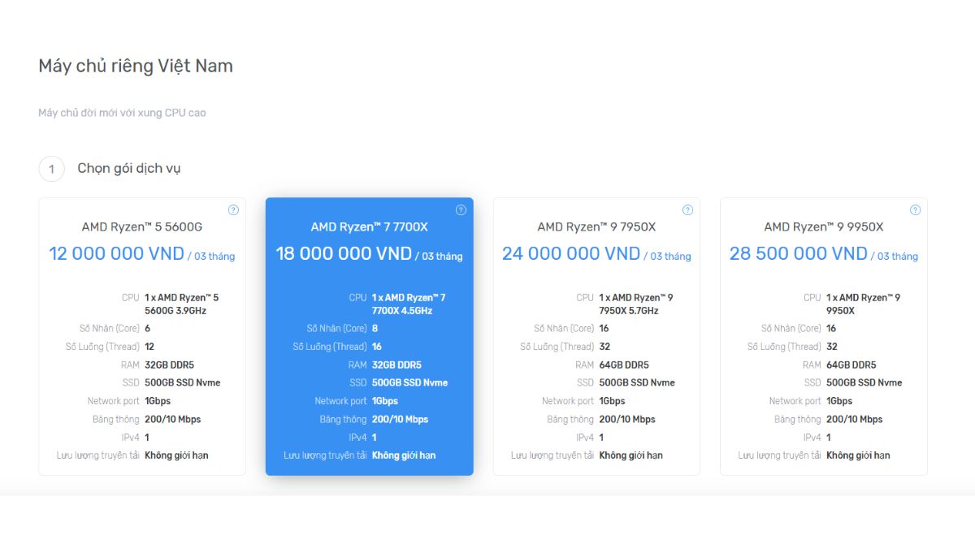Click the 28 500 000 VND price
Image resolution: width=975 pixels, height=548 pixels.
pos(799,253)
